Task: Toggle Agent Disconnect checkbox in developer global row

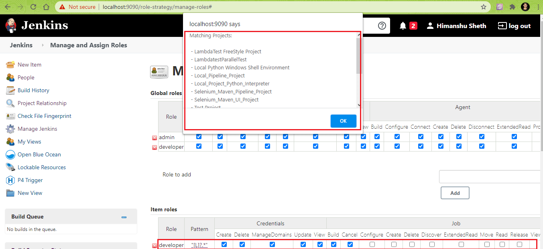Action: [x=482, y=146]
